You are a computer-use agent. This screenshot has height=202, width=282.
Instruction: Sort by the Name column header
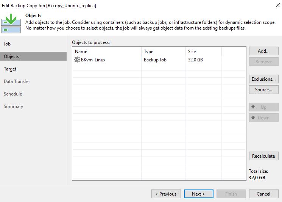tap(107, 52)
